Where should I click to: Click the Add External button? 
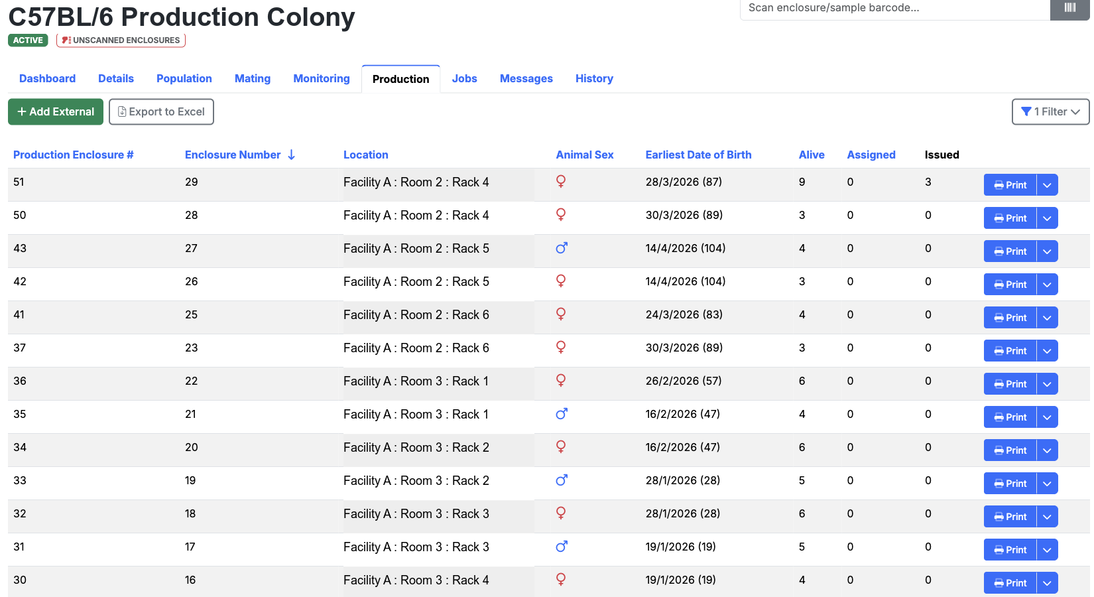click(56, 111)
